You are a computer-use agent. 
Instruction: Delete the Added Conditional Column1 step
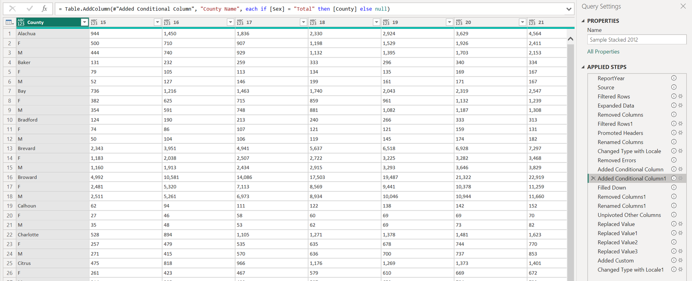[593, 179]
